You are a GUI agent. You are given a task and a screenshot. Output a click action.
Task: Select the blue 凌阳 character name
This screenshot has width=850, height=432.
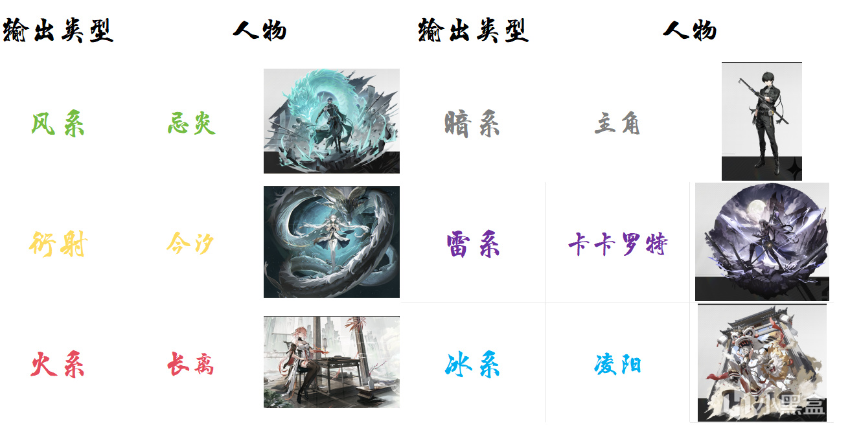[x=617, y=365]
